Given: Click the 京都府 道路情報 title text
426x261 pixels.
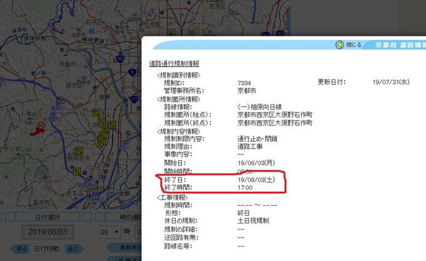Looking at the screenshot, I should pyautogui.click(x=400, y=45).
